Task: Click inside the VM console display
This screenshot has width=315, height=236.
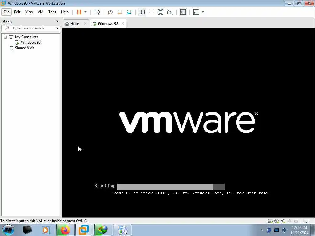Action: [188, 122]
